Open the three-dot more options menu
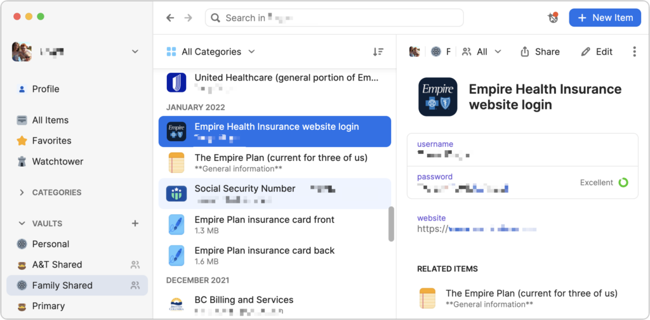This screenshot has width=650, height=320. click(634, 52)
